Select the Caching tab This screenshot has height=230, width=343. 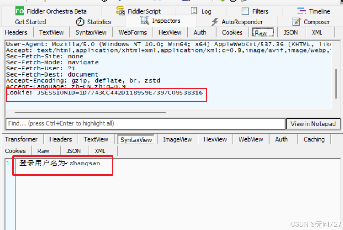pos(314,139)
